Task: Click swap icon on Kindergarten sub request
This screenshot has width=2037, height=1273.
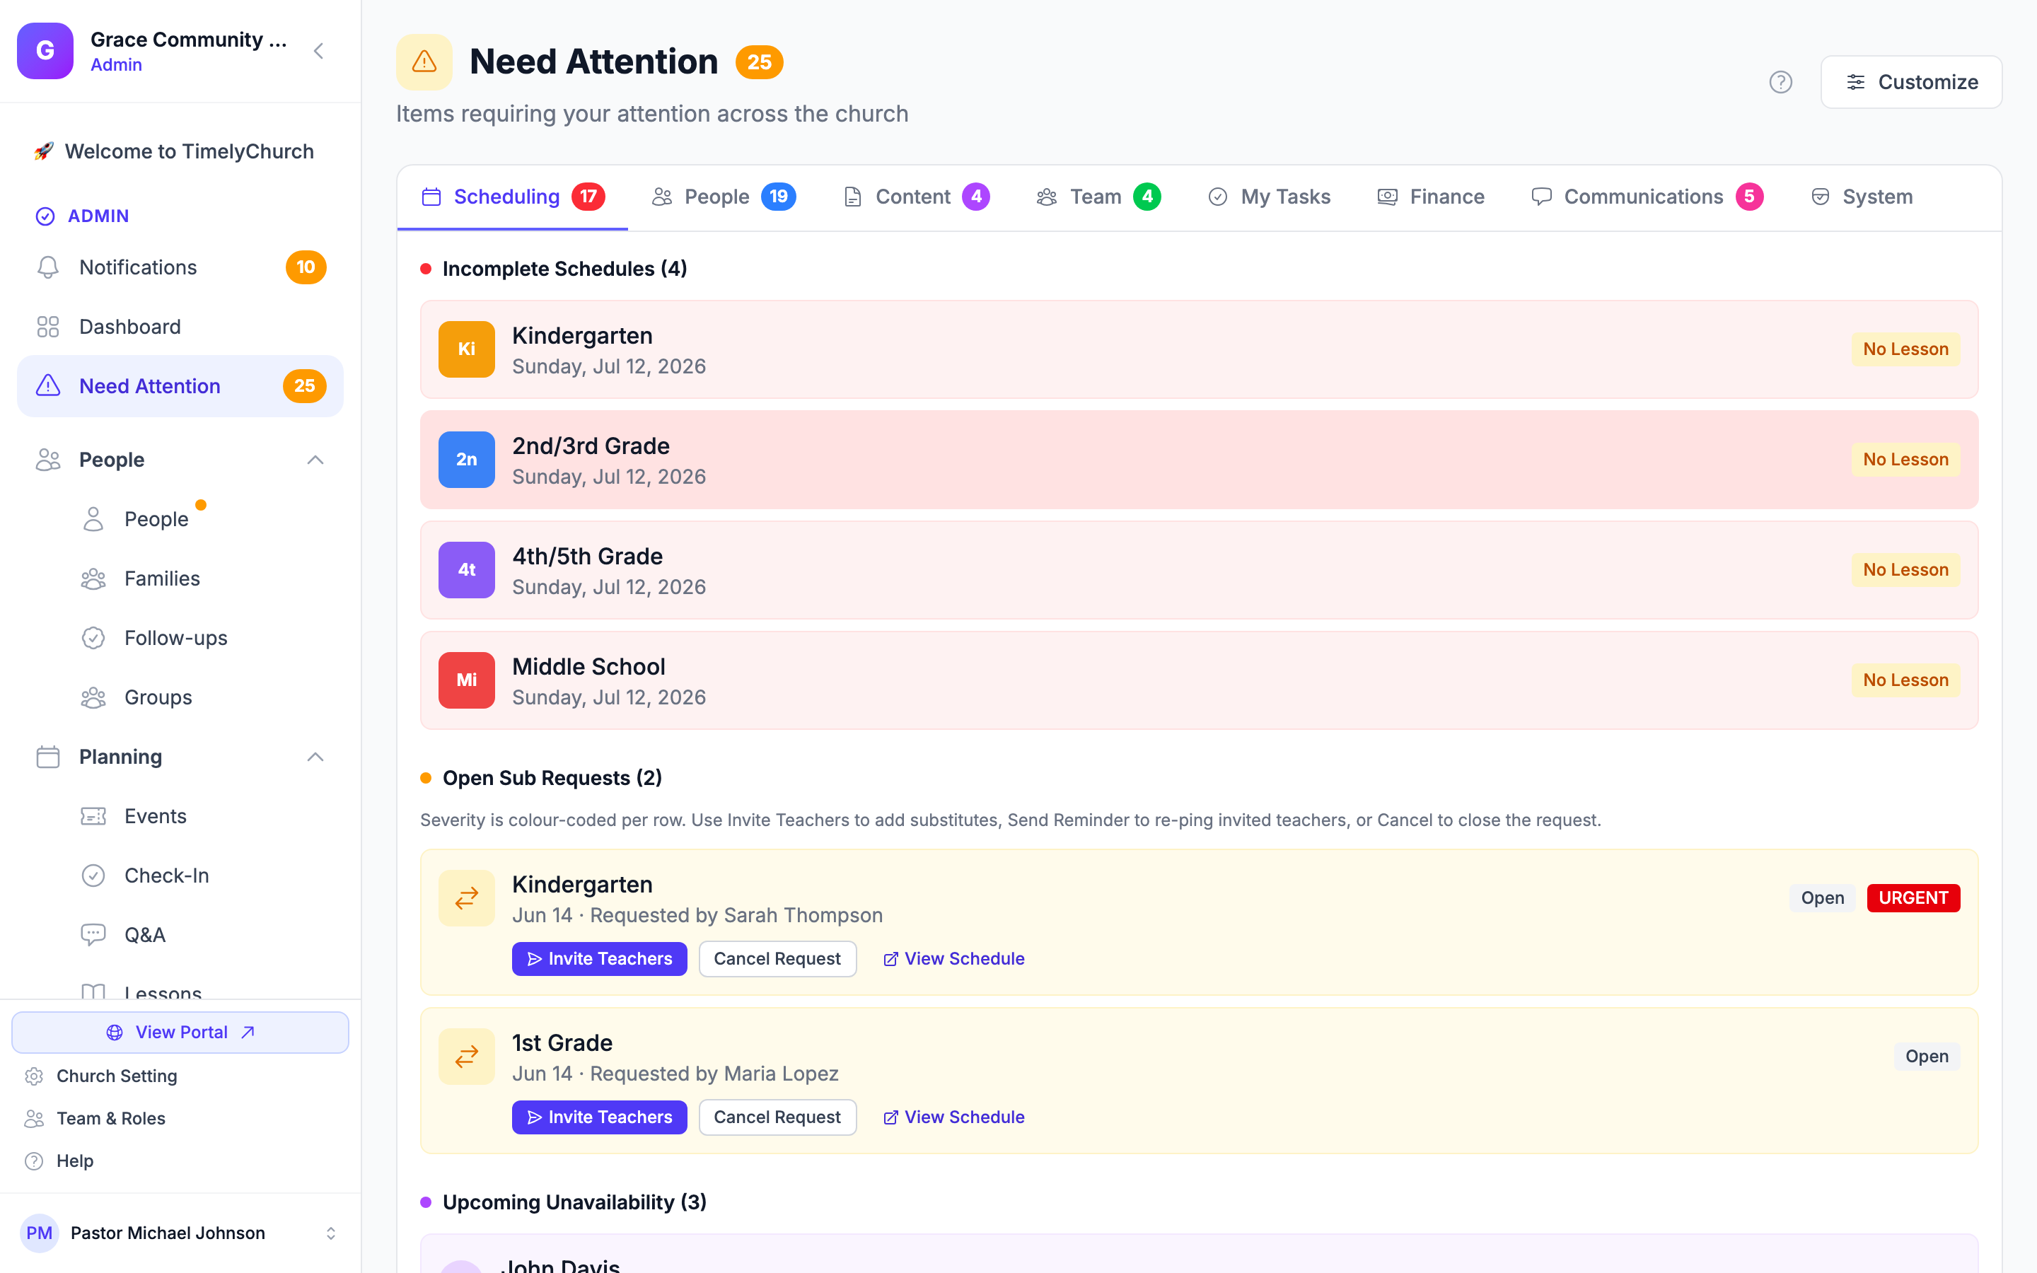Action: pyautogui.click(x=466, y=898)
